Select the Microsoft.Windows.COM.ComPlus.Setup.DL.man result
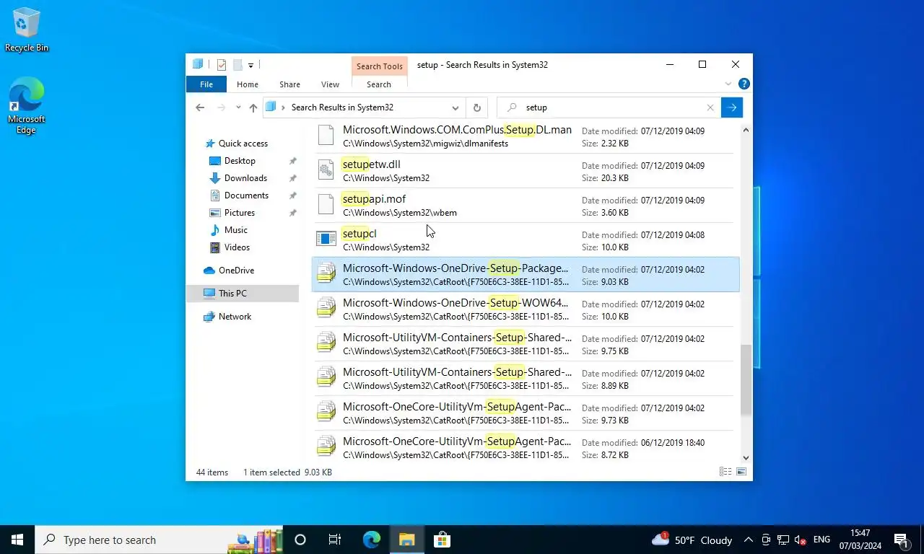 [x=526, y=136]
